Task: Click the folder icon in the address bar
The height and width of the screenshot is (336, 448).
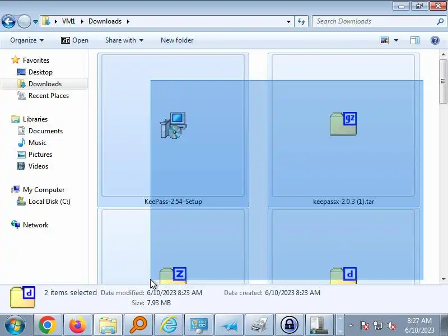Action: (x=46, y=21)
